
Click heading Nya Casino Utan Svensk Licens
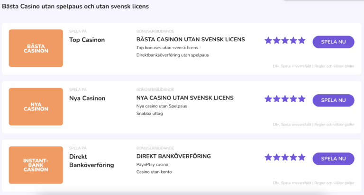click(185, 98)
